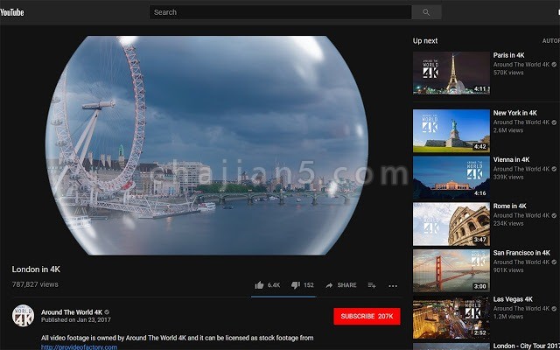
Task: Click 570K views under Paris in 4K
Action: tap(508, 73)
